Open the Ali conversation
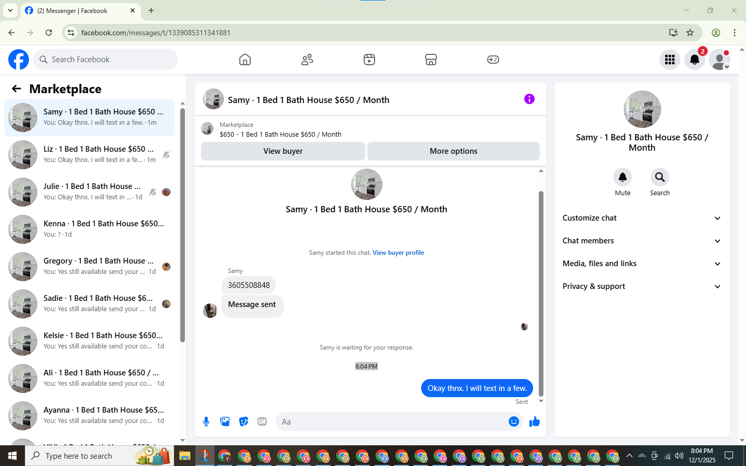Image resolution: width=746 pixels, height=466 pixels. tap(89, 378)
